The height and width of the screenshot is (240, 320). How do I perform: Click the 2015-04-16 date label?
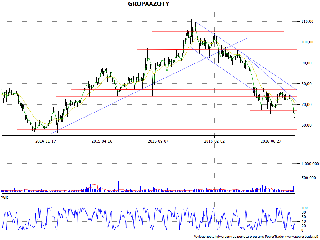[x=102, y=141]
